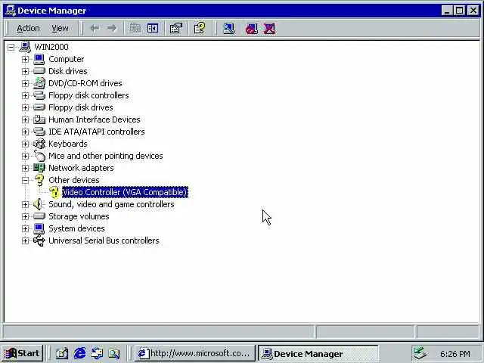
Task: Click Show Desktop quick launch icon
Action: [x=62, y=353]
